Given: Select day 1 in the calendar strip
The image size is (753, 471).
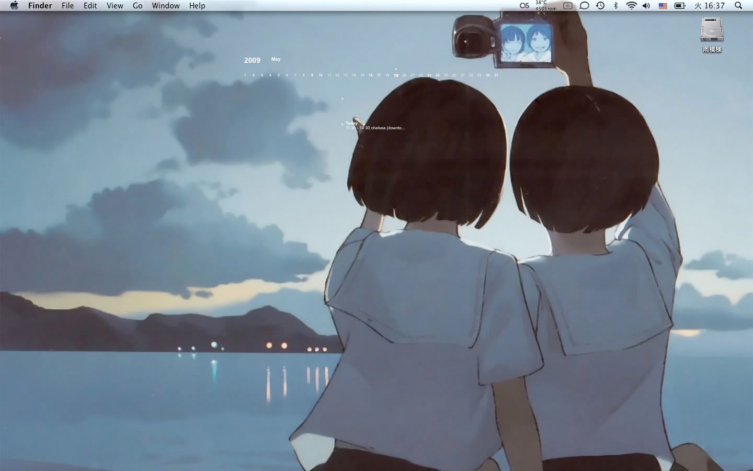Looking at the screenshot, I should point(245,75).
